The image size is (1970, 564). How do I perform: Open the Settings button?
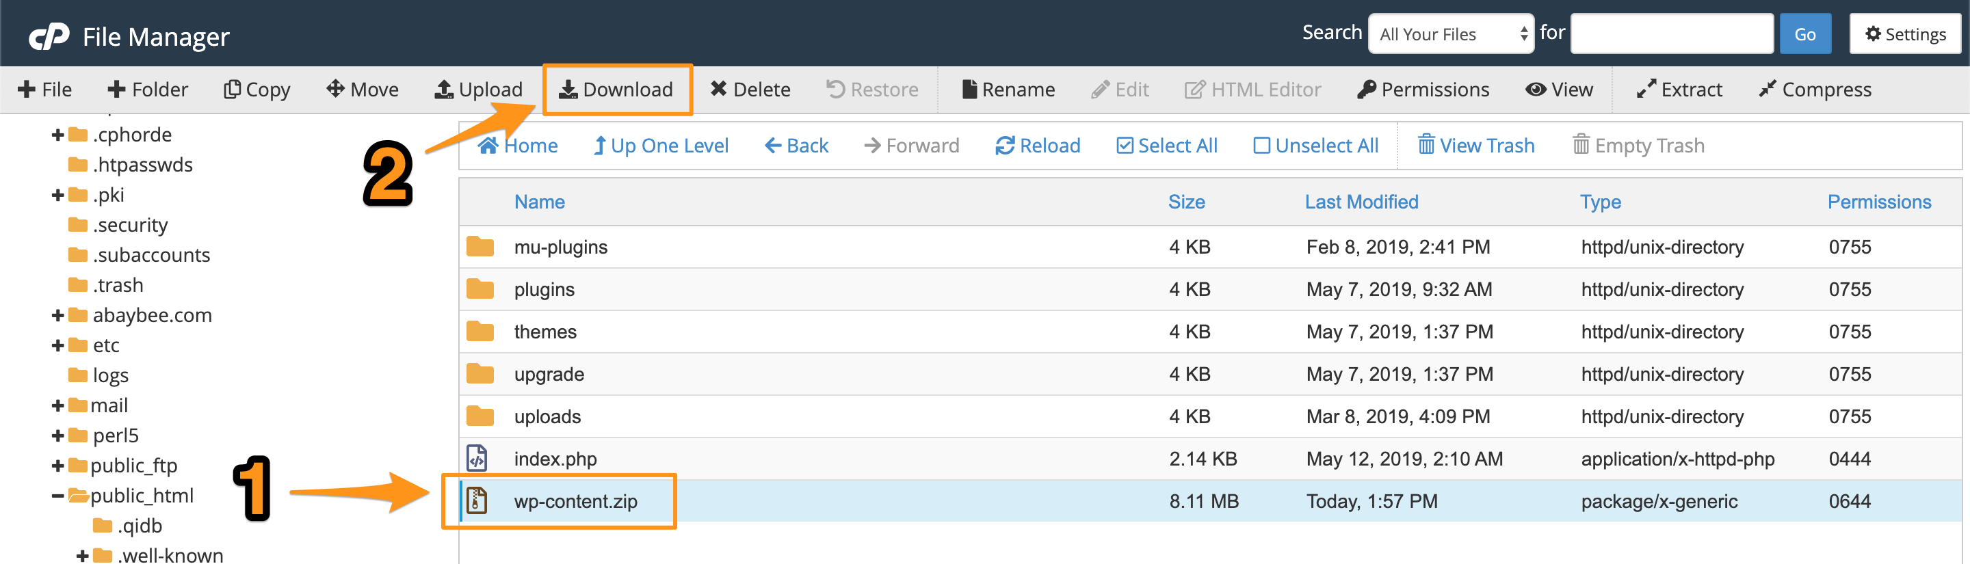(1905, 34)
